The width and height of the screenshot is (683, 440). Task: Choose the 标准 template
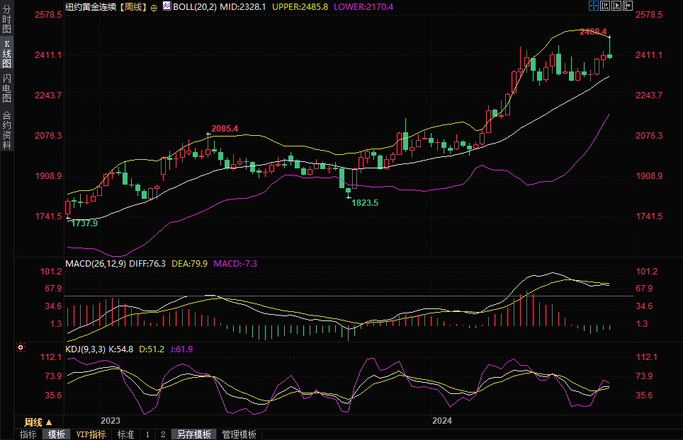pos(125,434)
